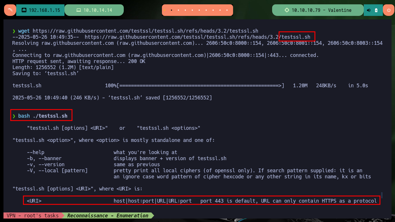Click the 248KB/s download speed value

point(326,86)
